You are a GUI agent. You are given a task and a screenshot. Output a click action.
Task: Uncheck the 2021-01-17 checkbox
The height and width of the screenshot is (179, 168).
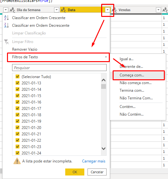click(17, 108)
